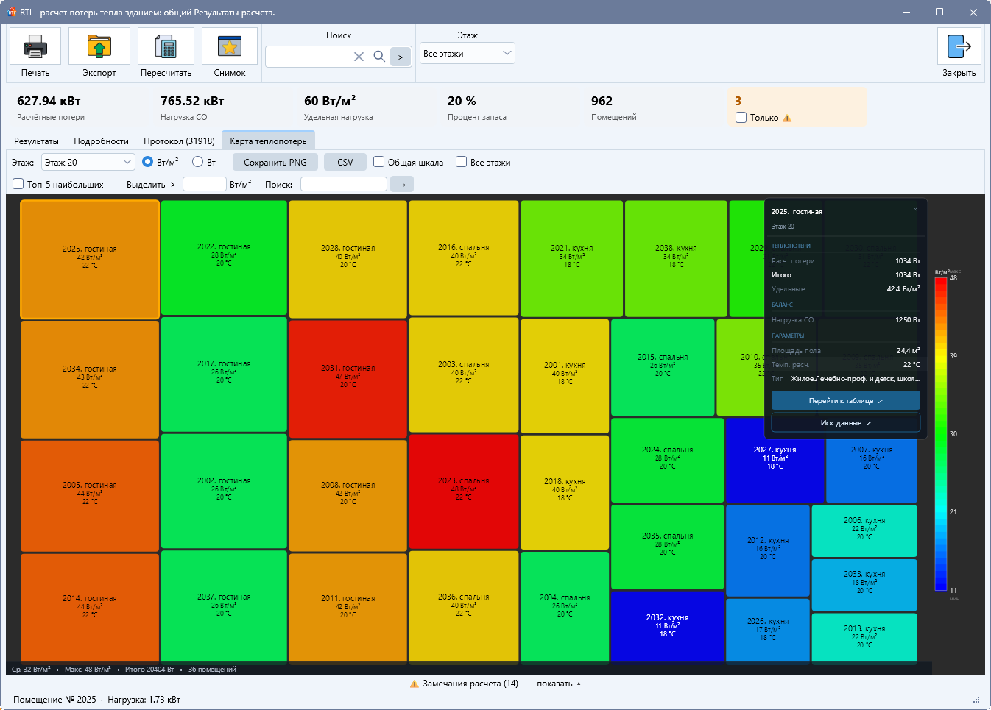Open the Подробности tab
Screen dimensions: 991x710
pos(101,141)
